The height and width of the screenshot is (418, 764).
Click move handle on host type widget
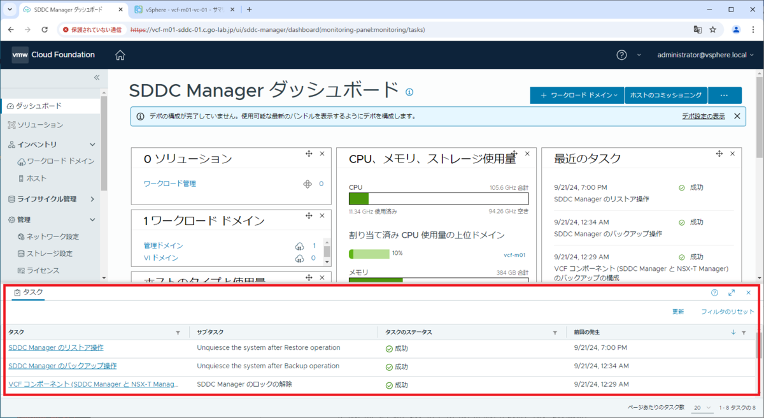(308, 278)
